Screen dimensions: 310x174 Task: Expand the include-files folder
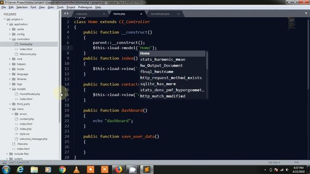(x=7, y=154)
